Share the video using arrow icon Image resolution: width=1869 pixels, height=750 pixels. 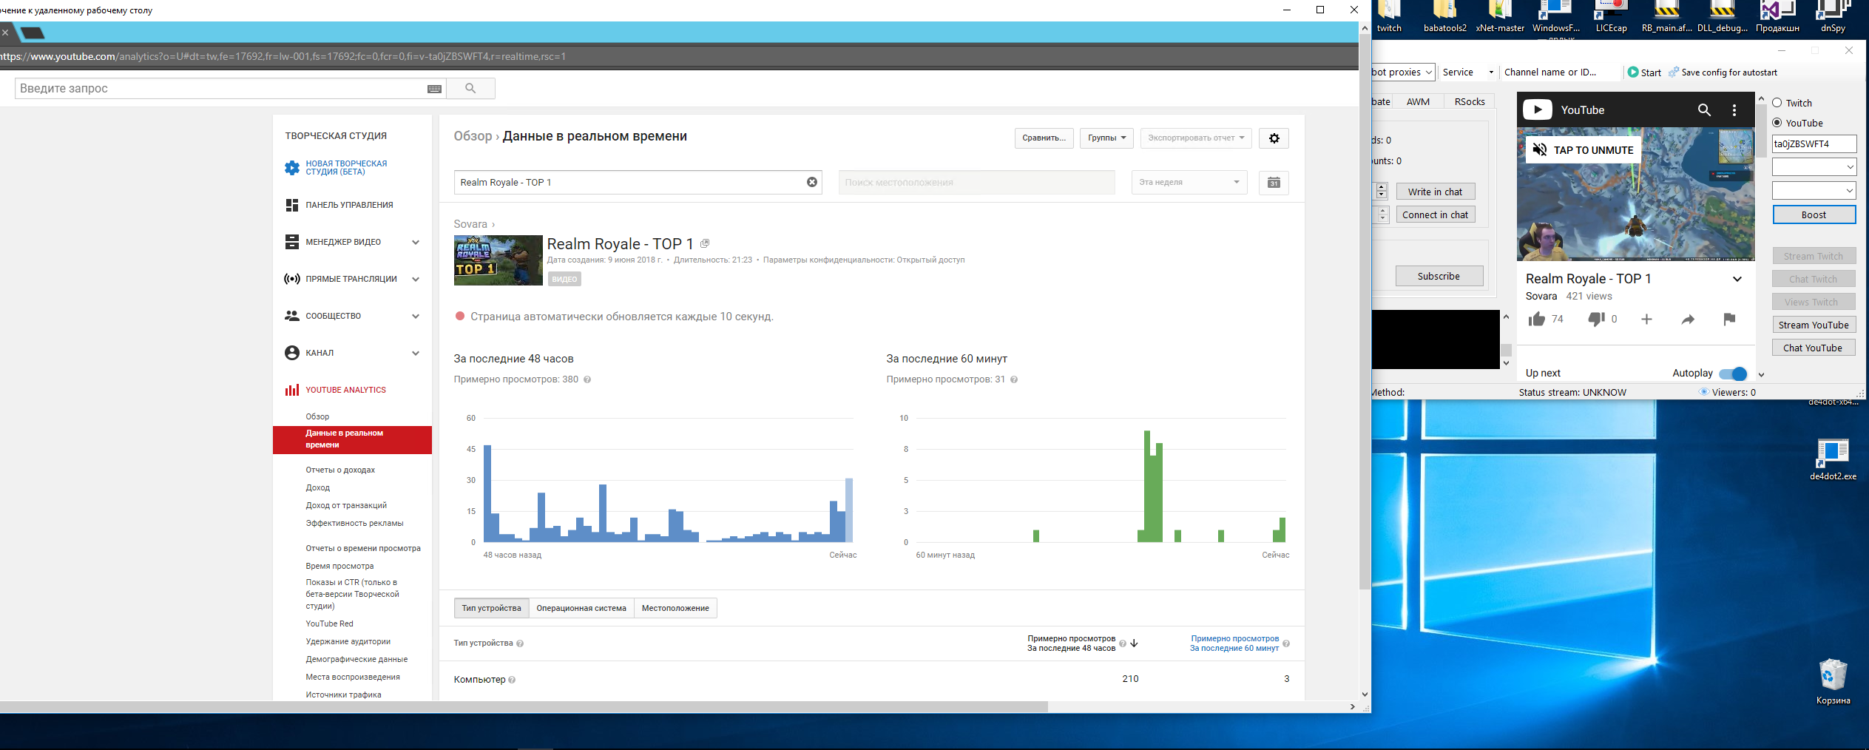(x=1688, y=320)
